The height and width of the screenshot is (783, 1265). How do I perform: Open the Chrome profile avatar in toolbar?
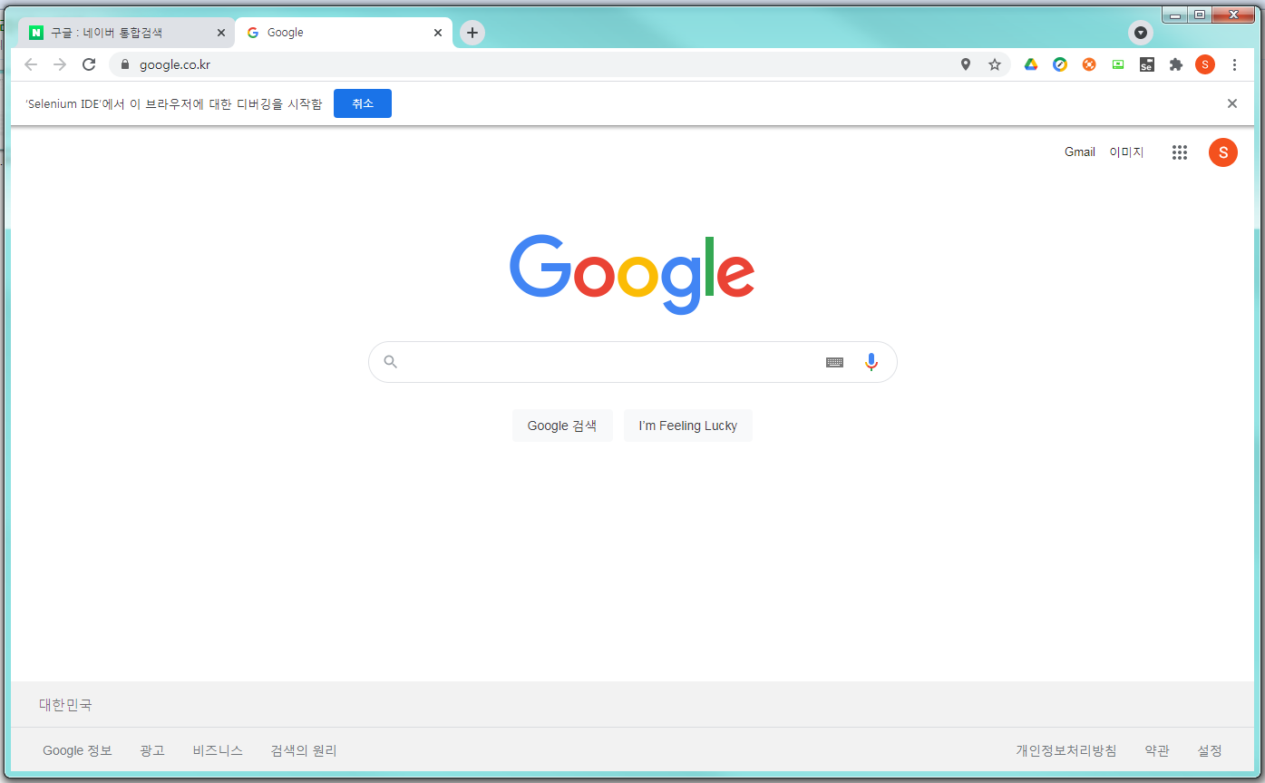[x=1205, y=64]
